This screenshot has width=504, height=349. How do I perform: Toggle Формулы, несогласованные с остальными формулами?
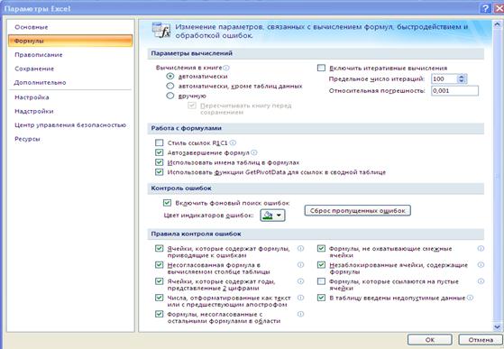click(159, 314)
